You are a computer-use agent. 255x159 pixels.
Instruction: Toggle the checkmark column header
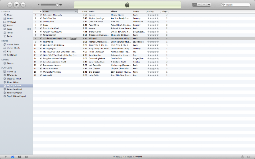click(41, 12)
